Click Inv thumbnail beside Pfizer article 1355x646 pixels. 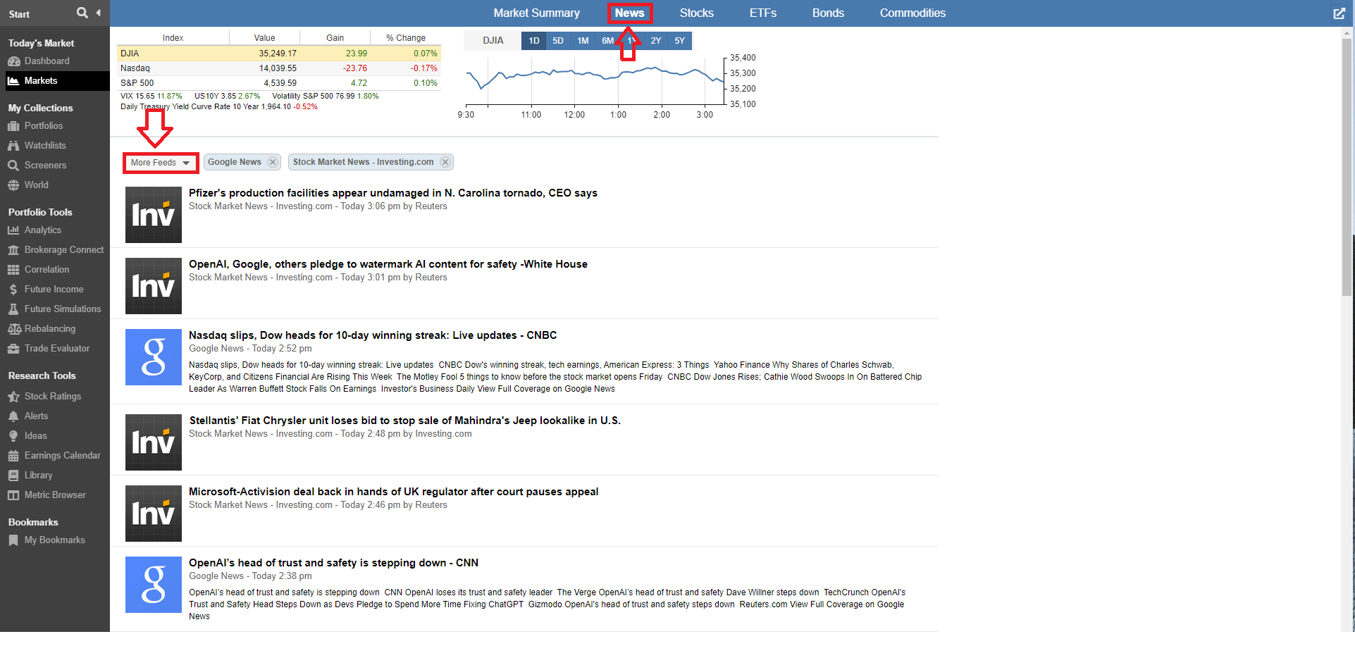tap(154, 215)
